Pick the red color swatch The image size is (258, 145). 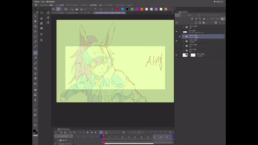click(118, 9)
